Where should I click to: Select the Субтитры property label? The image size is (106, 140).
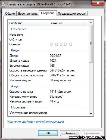click(16, 39)
